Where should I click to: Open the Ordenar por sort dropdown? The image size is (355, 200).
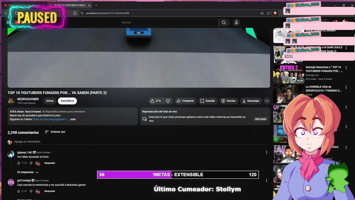pyautogui.click(x=55, y=132)
